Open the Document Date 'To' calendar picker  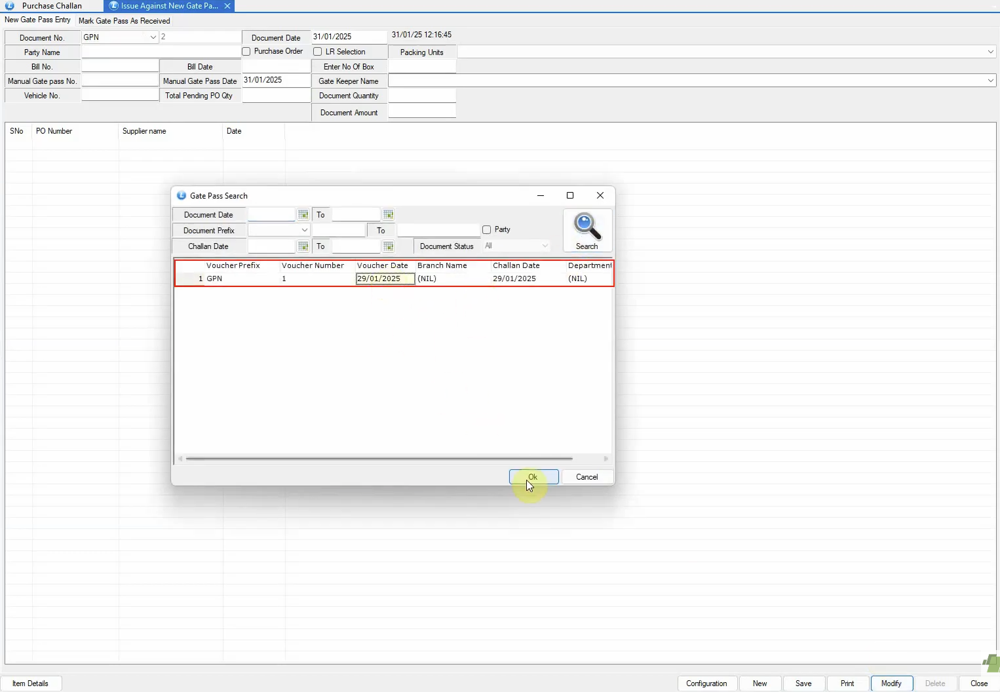(x=389, y=215)
